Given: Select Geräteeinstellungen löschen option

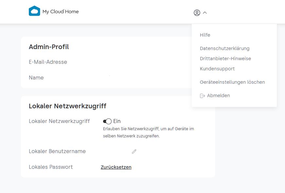Looking at the screenshot, I should click(232, 82).
